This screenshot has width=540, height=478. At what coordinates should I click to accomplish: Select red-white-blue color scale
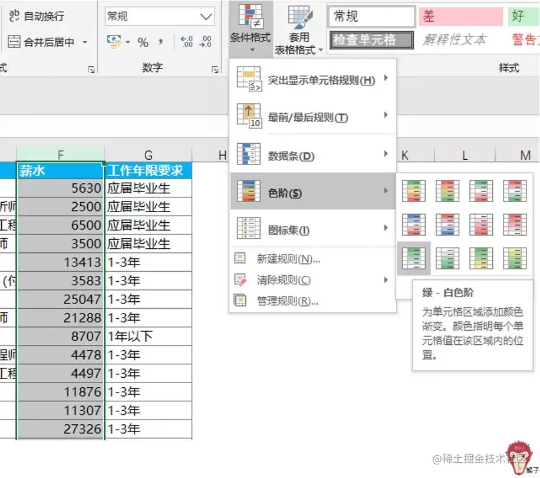[447, 224]
